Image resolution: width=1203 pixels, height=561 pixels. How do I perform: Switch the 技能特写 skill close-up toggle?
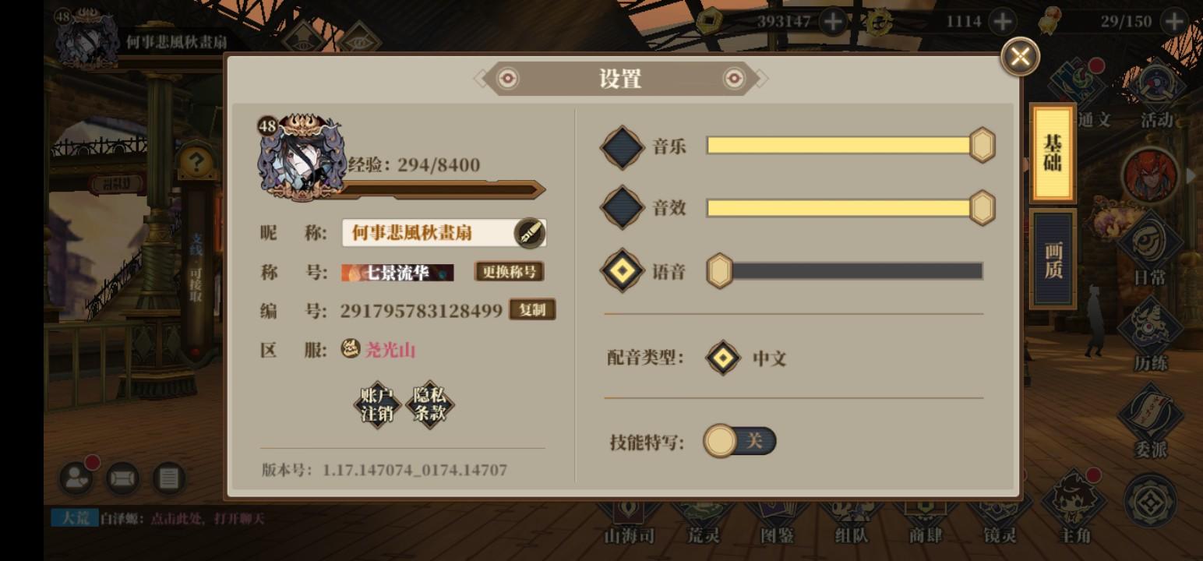point(739,441)
